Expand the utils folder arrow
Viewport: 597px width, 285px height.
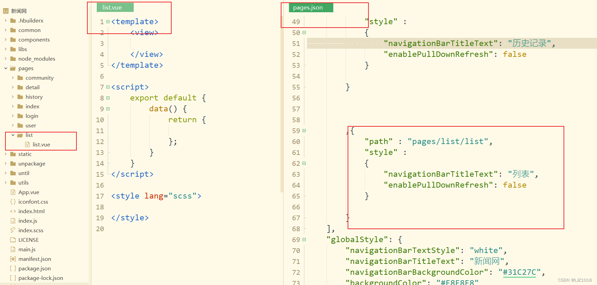tap(5, 183)
